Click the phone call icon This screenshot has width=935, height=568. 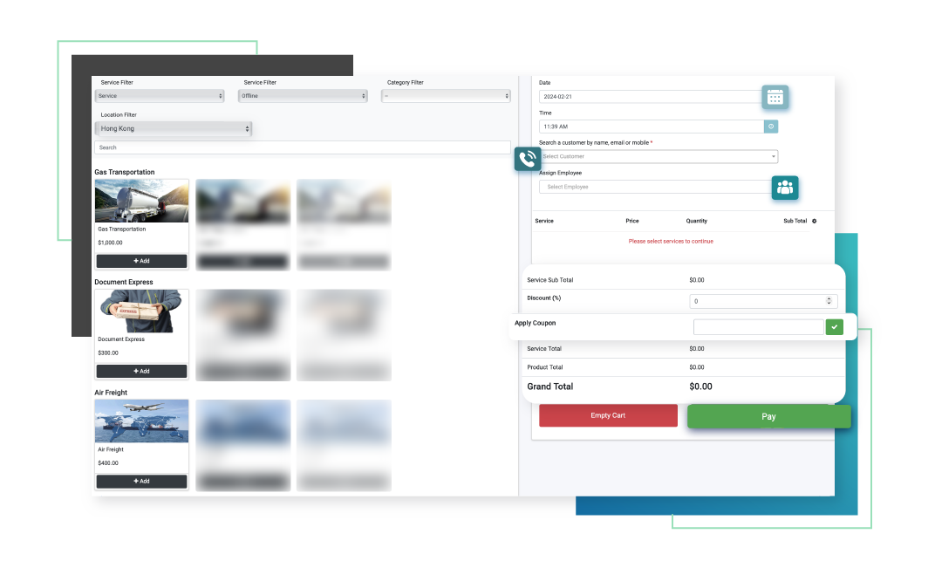528,158
